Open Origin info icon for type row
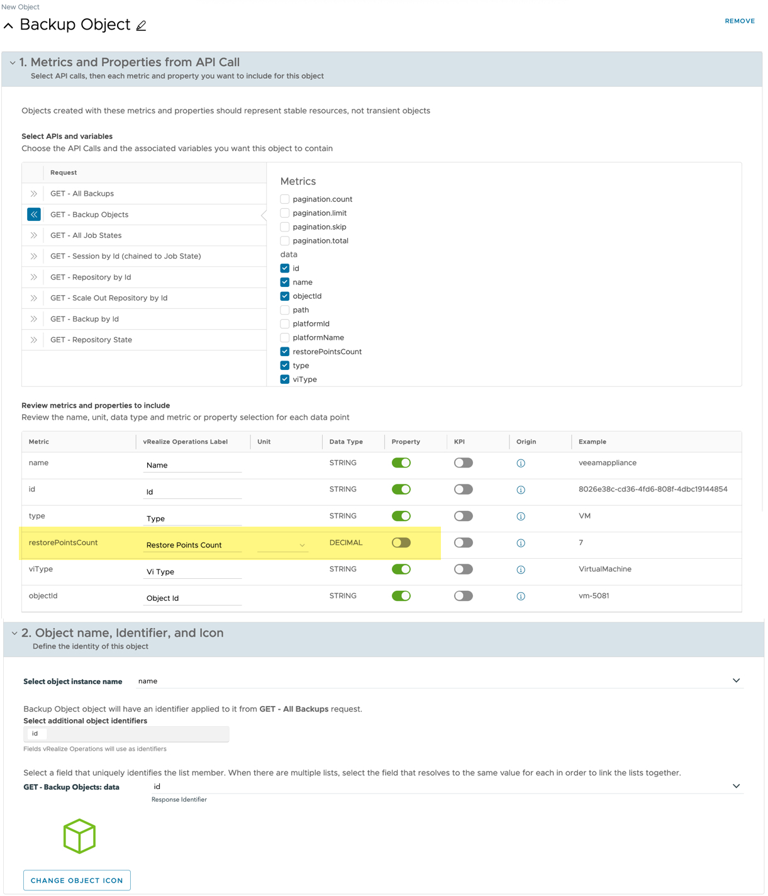 coord(521,517)
